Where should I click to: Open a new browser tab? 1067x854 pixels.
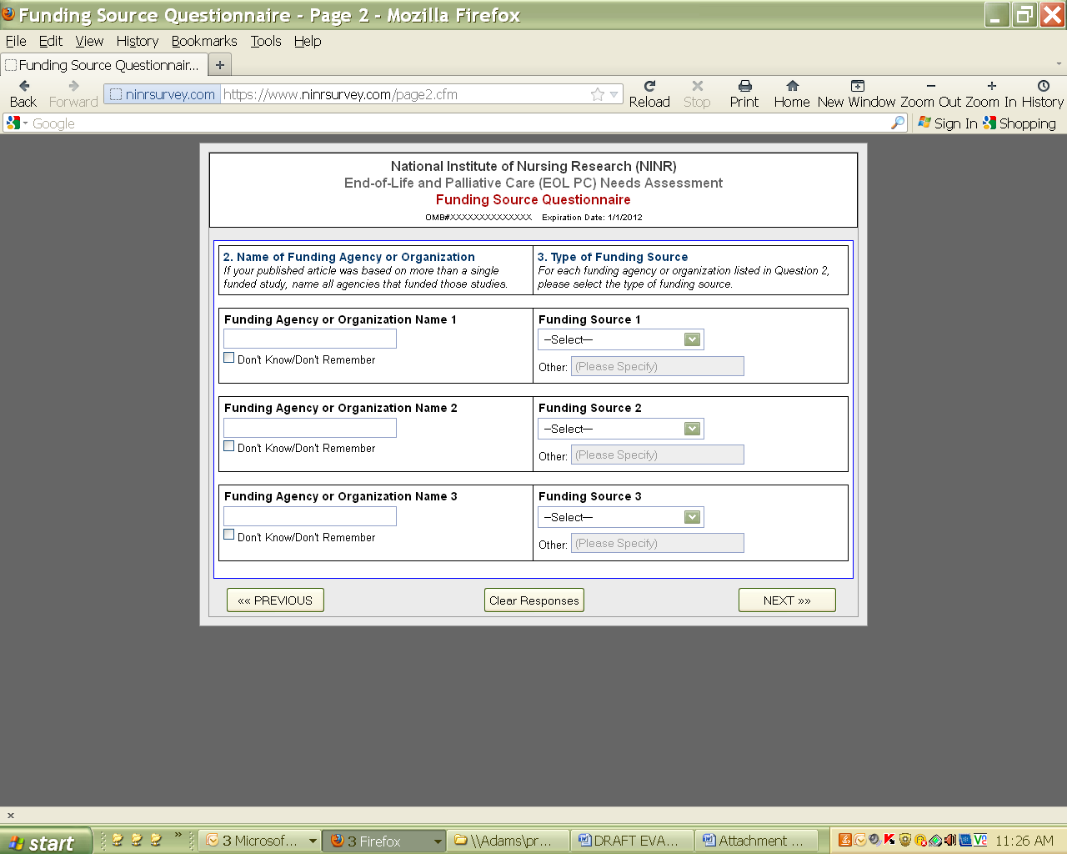click(x=220, y=65)
